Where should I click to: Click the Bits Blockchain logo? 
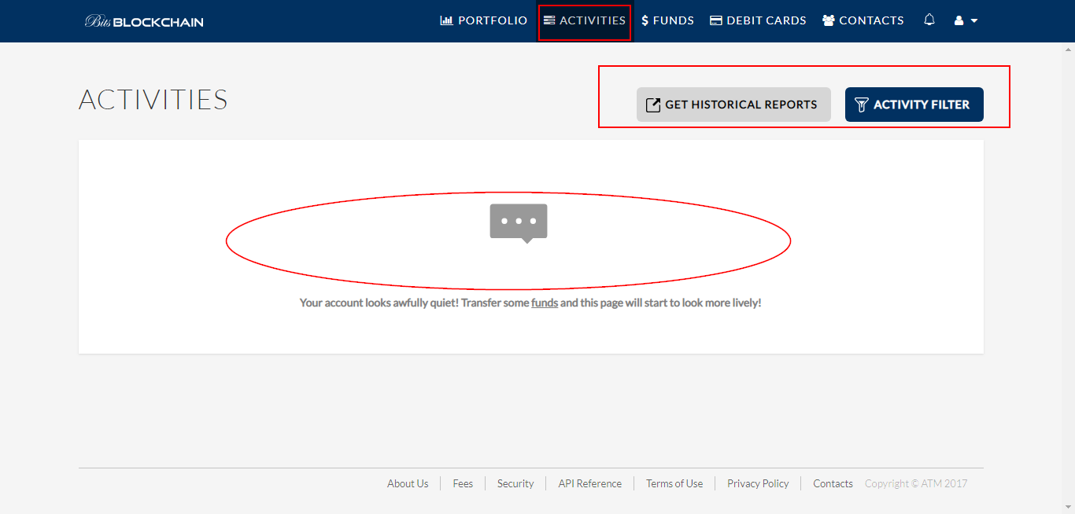[144, 21]
